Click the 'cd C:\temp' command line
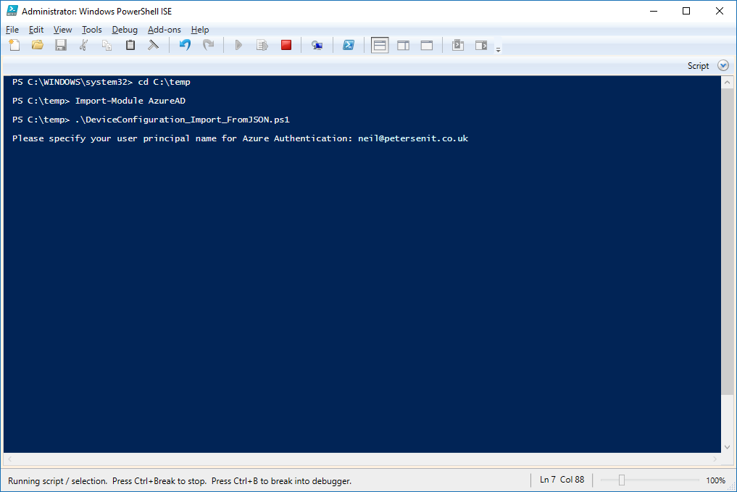Viewport: 737px width, 492px height. (101, 82)
